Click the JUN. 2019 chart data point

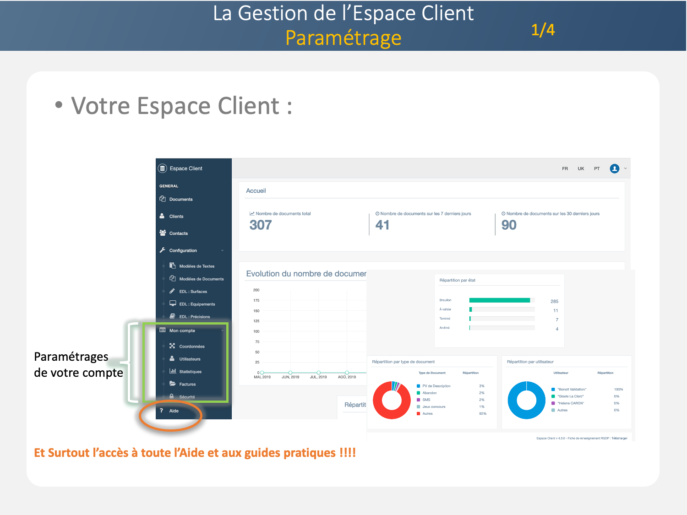click(290, 373)
